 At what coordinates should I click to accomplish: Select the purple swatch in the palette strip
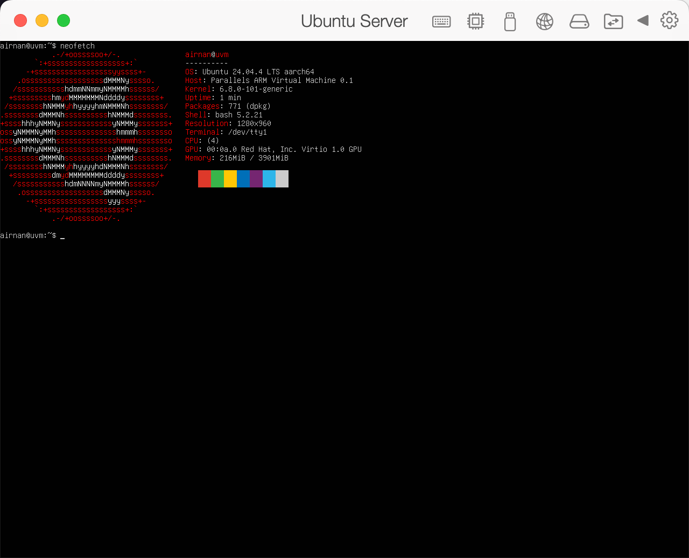256,178
